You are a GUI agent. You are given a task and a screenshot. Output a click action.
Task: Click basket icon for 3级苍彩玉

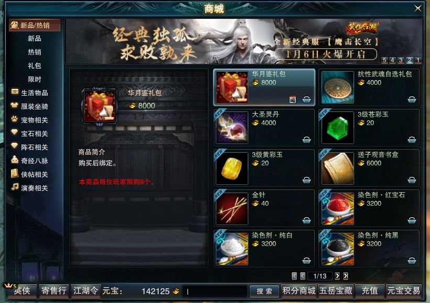click(412, 140)
